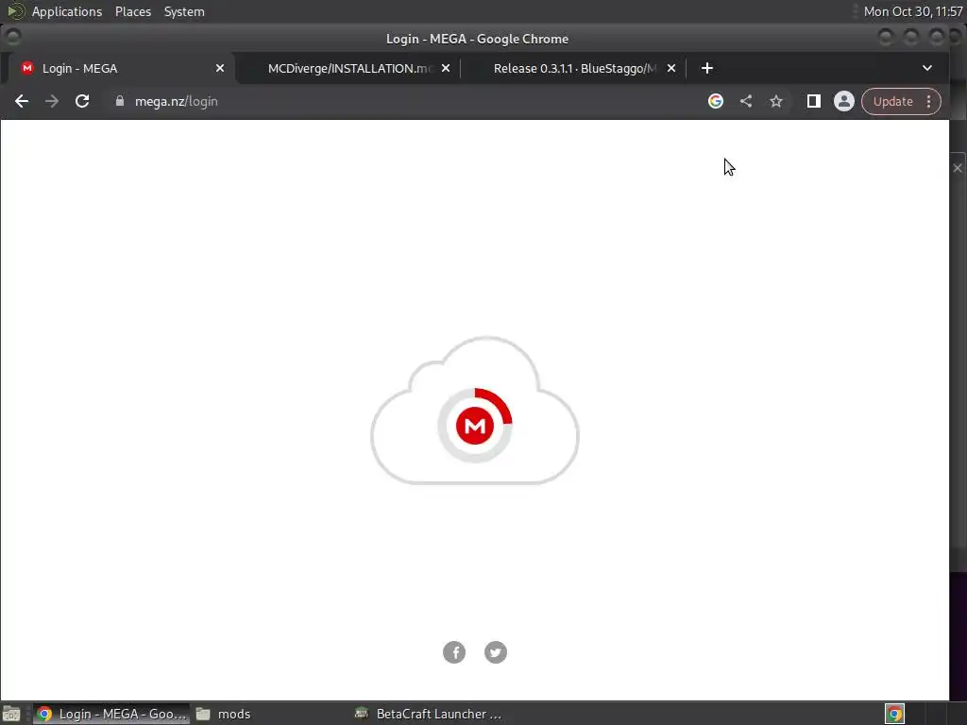Viewport: 967px width, 725px height.
Task: Click the MEGA logo loading indicator
Action: pos(475,426)
